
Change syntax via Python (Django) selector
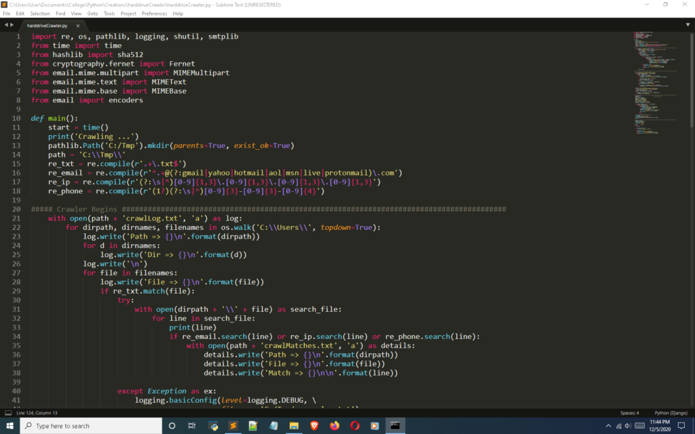[671, 413]
